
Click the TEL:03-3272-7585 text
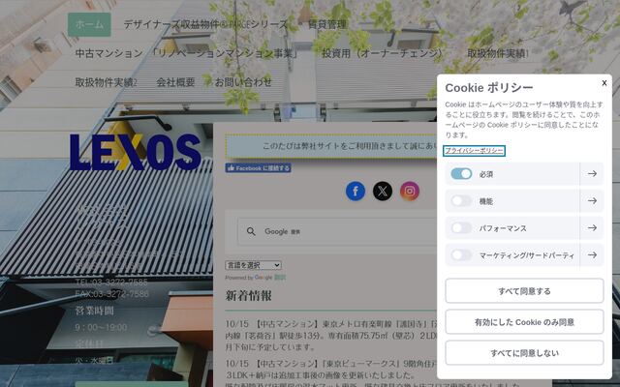coord(111,282)
